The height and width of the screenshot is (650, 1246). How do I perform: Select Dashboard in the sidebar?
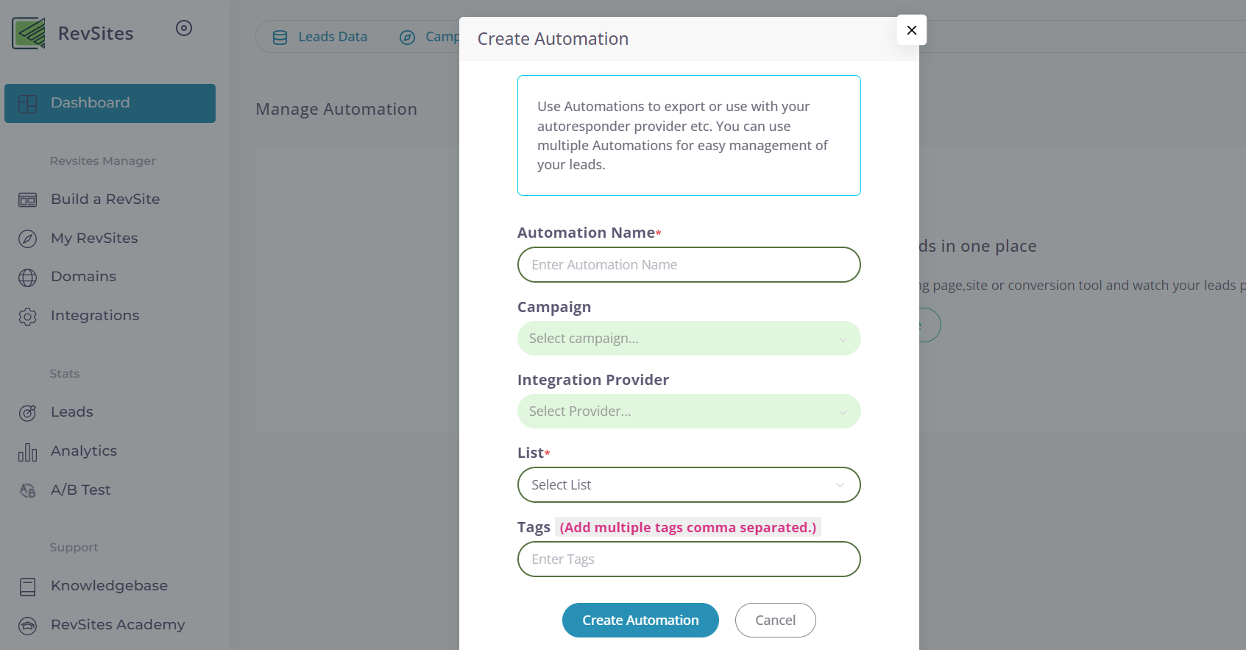click(110, 103)
